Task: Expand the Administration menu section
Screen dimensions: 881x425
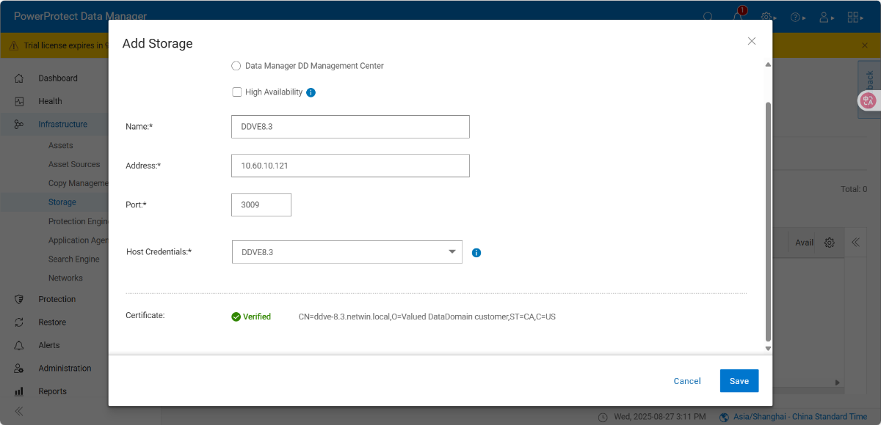Action: pyautogui.click(x=65, y=369)
